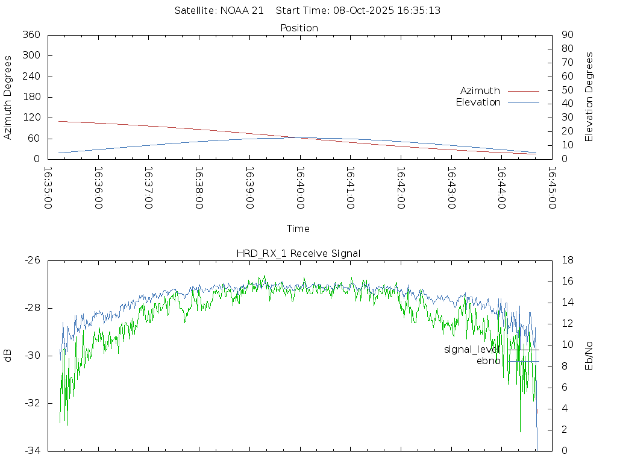Click the Eb/No axis label
617x463 pixels.
(589, 356)
